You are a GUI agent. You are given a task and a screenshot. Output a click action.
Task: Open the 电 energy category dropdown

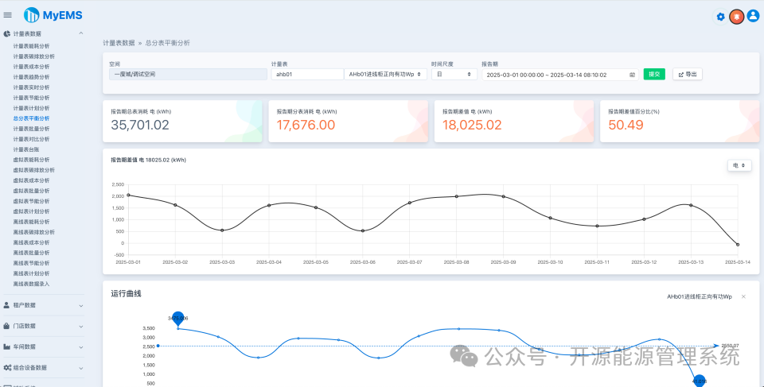tap(739, 165)
